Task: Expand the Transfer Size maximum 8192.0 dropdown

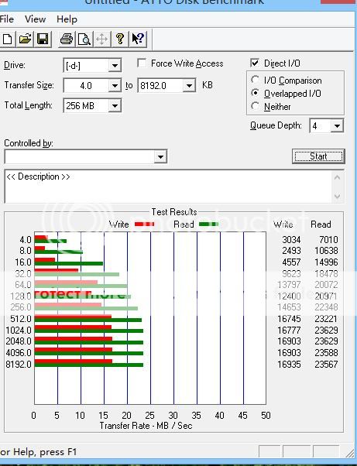Action: coord(189,86)
